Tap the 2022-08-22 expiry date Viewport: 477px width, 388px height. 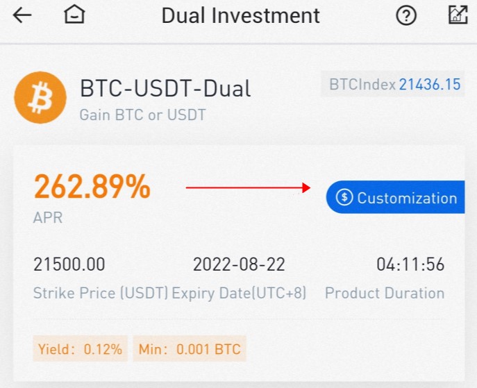[239, 264]
